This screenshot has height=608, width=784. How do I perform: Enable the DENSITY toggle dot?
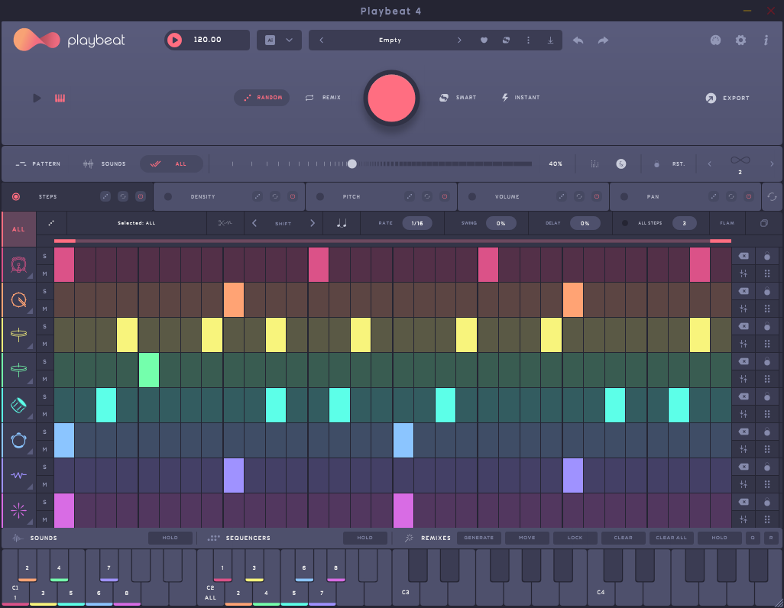168,196
